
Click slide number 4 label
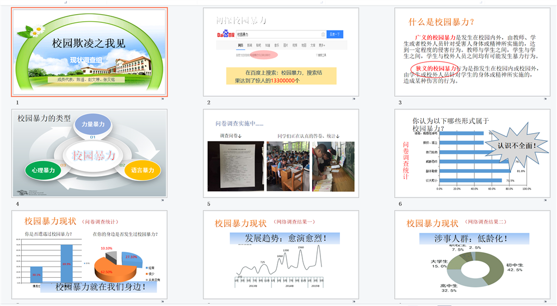tap(18, 204)
